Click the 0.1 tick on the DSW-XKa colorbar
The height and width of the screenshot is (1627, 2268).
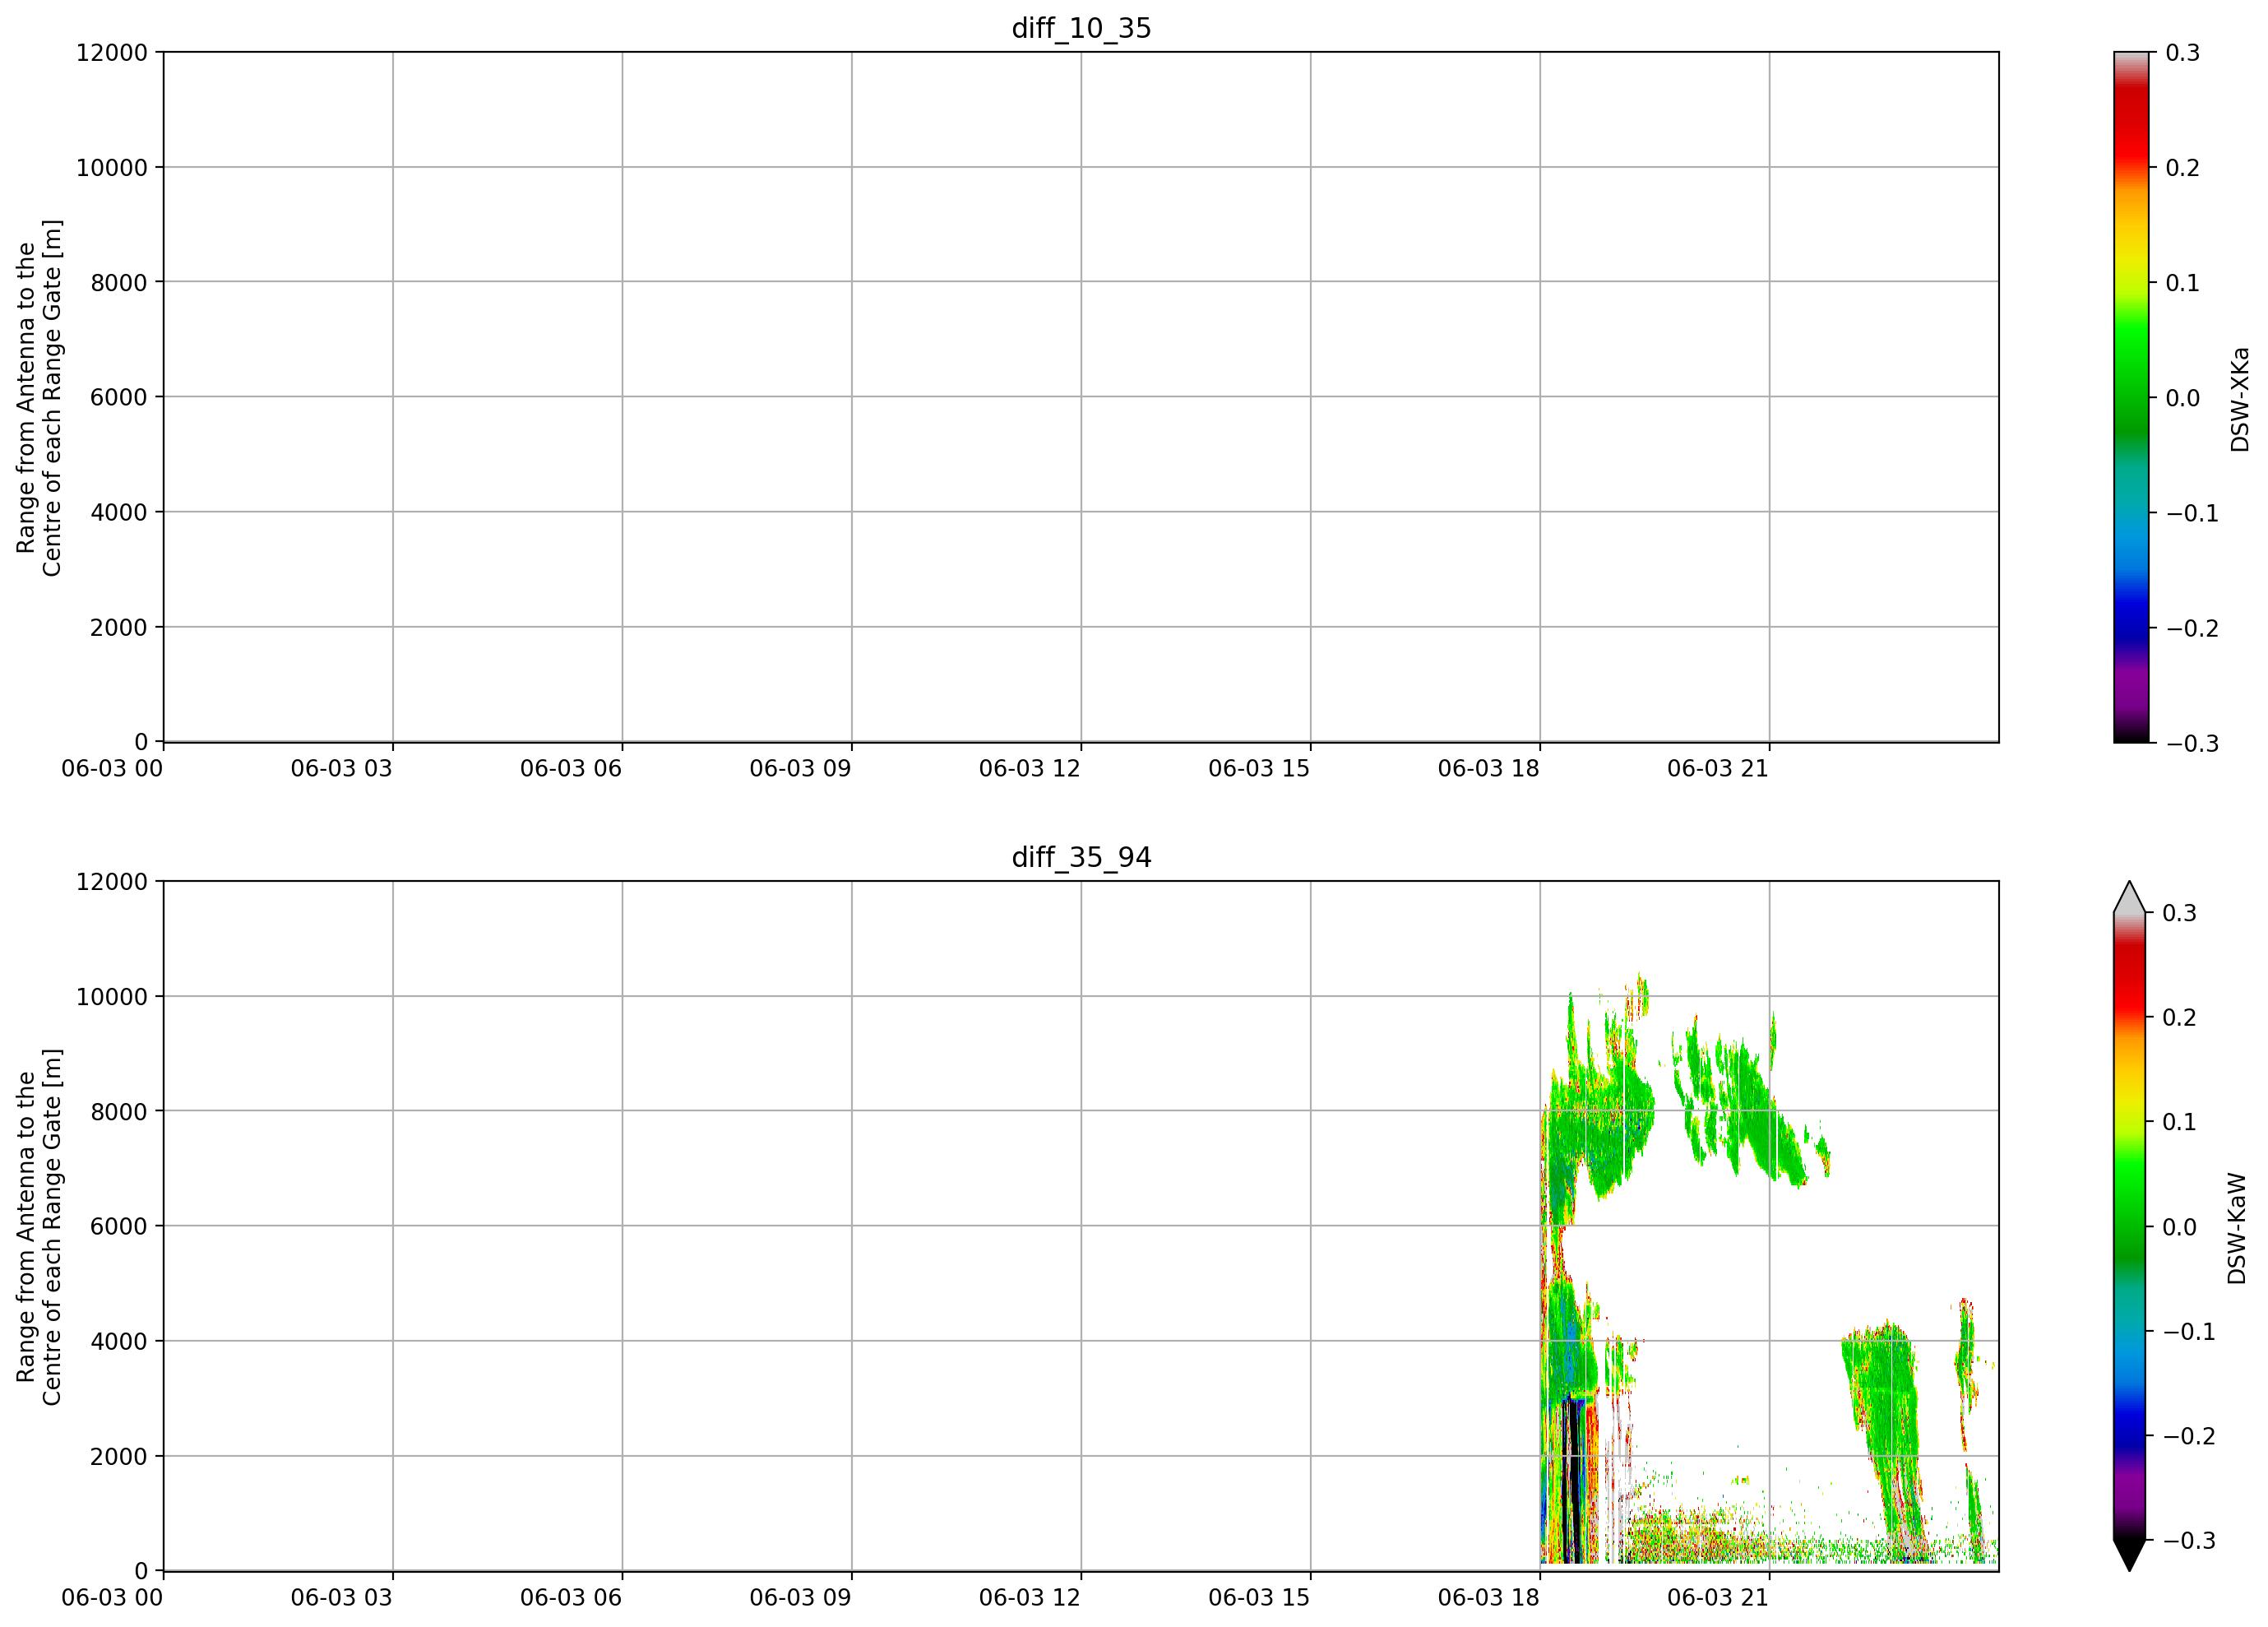tap(2182, 283)
